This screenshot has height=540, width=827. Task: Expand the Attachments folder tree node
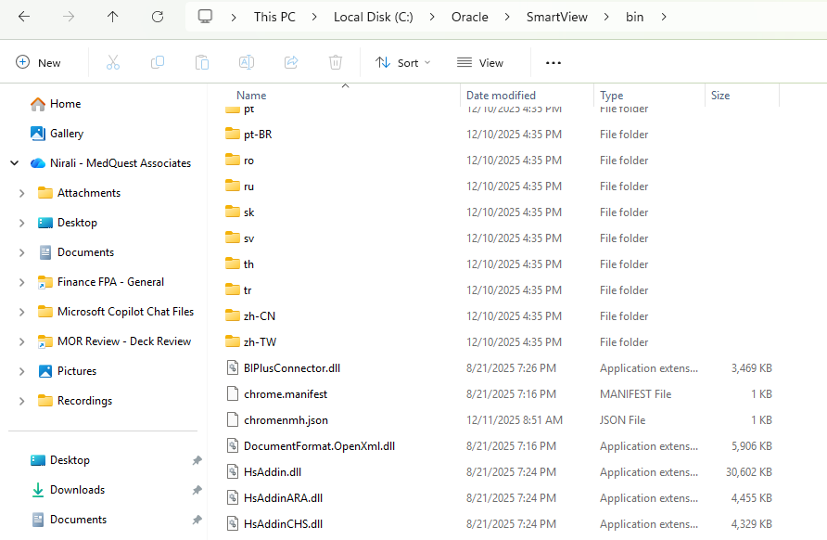click(x=21, y=193)
